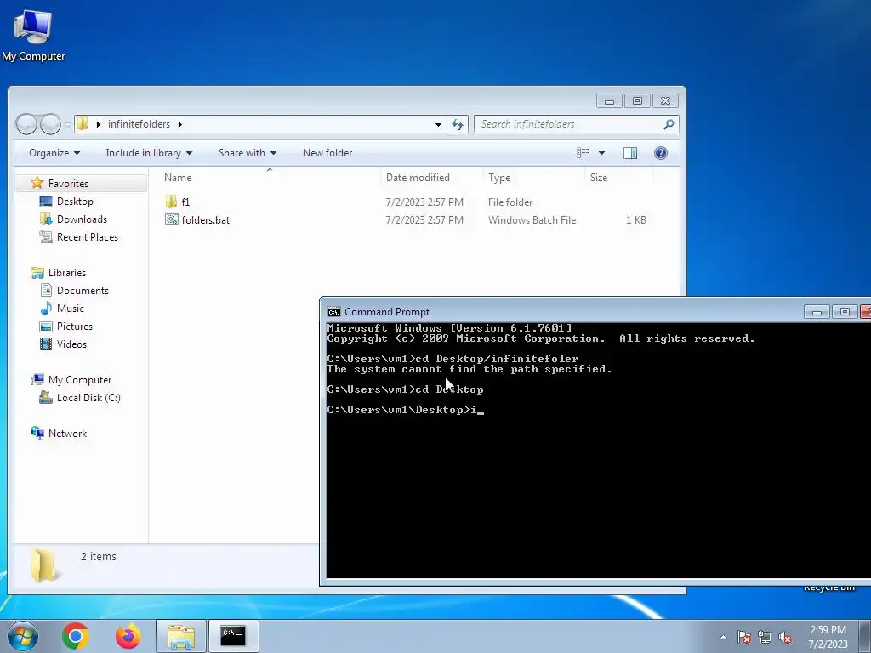This screenshot has width=871, height=653.
Task: Open the Organize menu
Action: (54, 153)
